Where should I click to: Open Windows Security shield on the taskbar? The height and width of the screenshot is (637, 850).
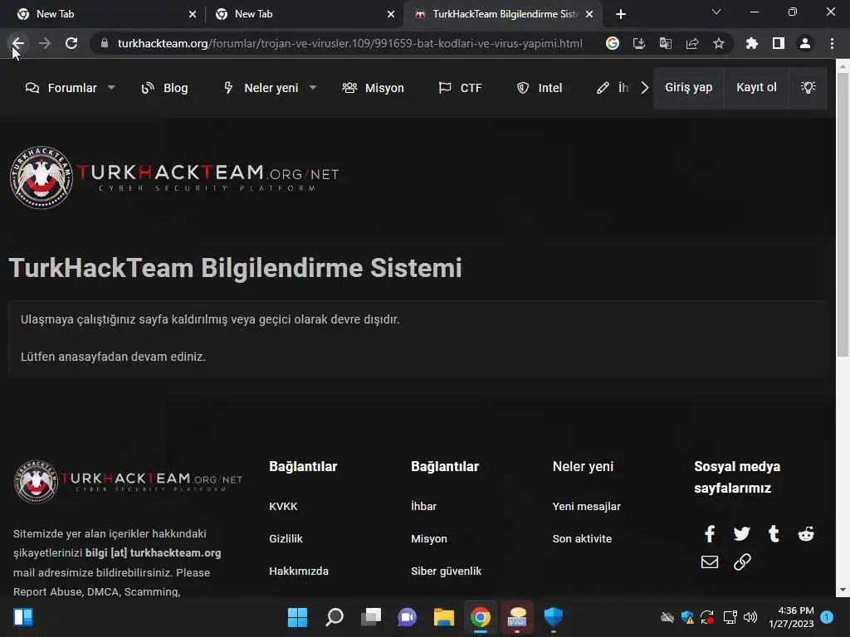click(553, 617)
